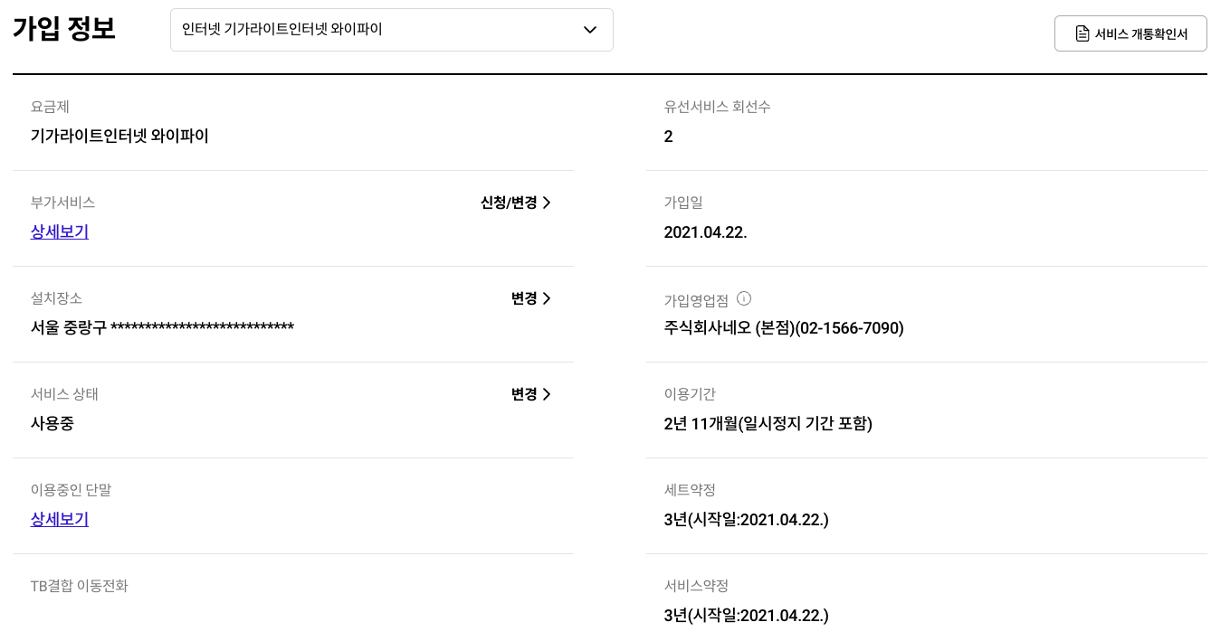1211x641 pixels.
Task: Click the info icon beside 가입영업점
Action: tap(744, 298)
